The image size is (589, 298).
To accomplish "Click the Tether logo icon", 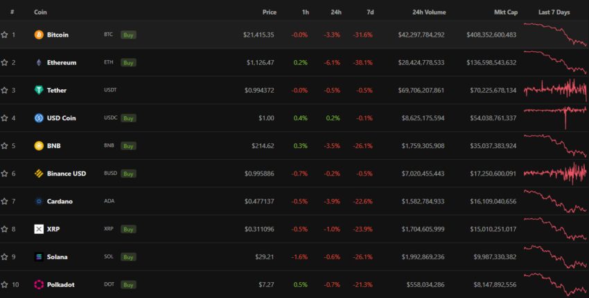I will (39, 91).
